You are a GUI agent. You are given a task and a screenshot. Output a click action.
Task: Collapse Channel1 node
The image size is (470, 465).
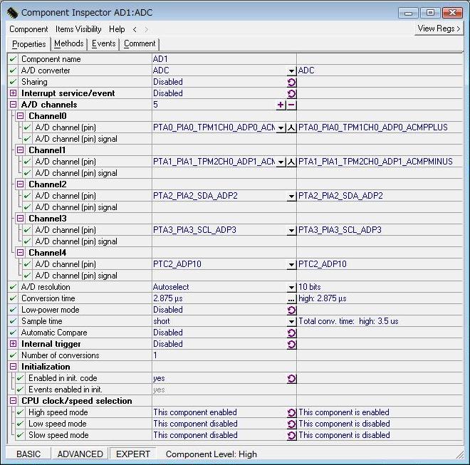tap(21, 150)
